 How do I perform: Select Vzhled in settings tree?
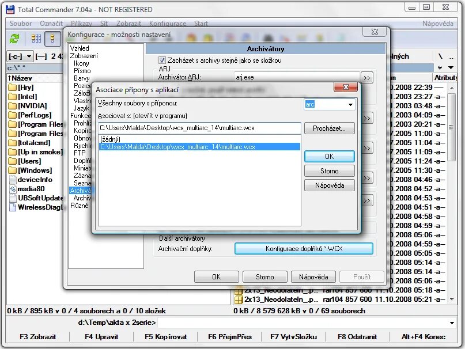click(x=80, y=48)
